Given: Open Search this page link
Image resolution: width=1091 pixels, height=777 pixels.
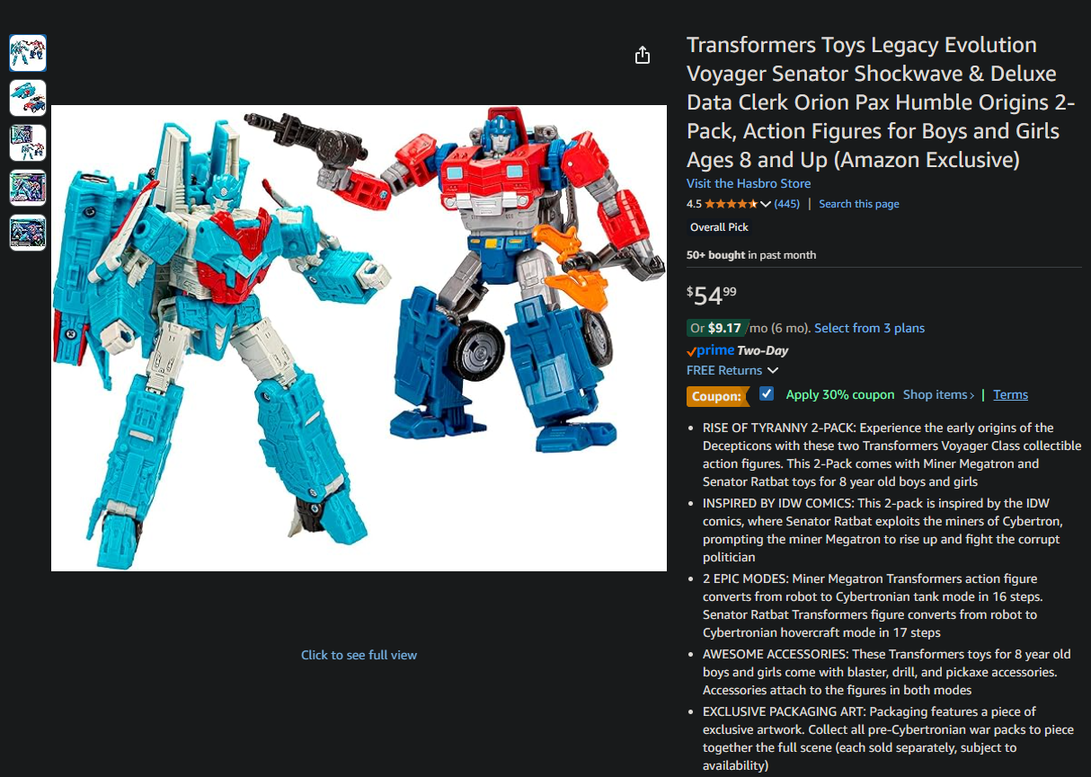Looking at the screenshot, I should tap(859, 204).
